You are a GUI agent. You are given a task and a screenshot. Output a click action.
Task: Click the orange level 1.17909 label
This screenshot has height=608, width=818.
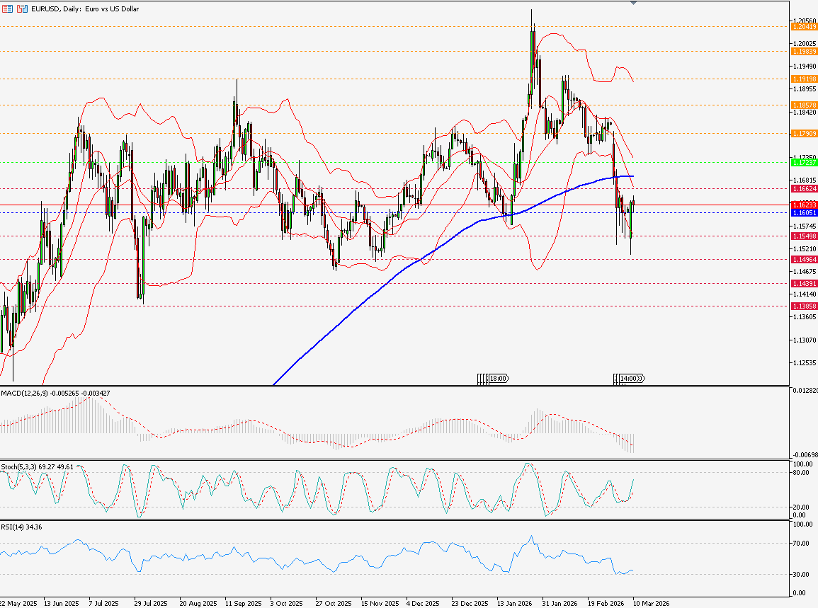(805, 133)
